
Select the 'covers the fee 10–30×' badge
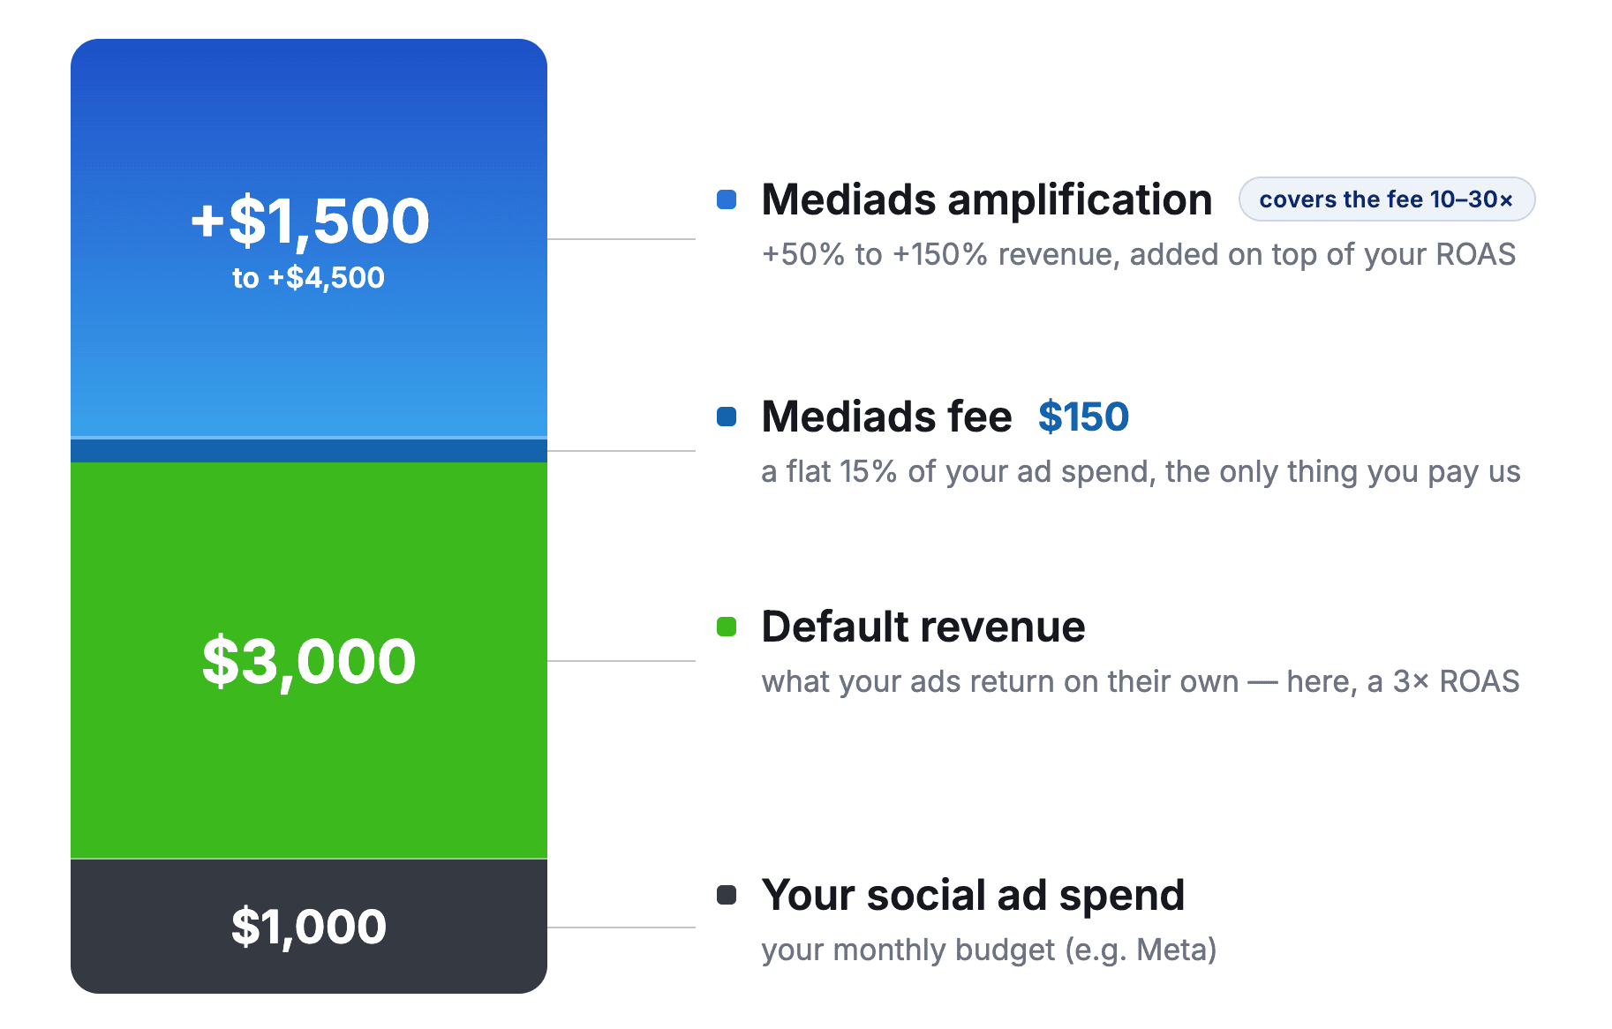coord(1386,199)
